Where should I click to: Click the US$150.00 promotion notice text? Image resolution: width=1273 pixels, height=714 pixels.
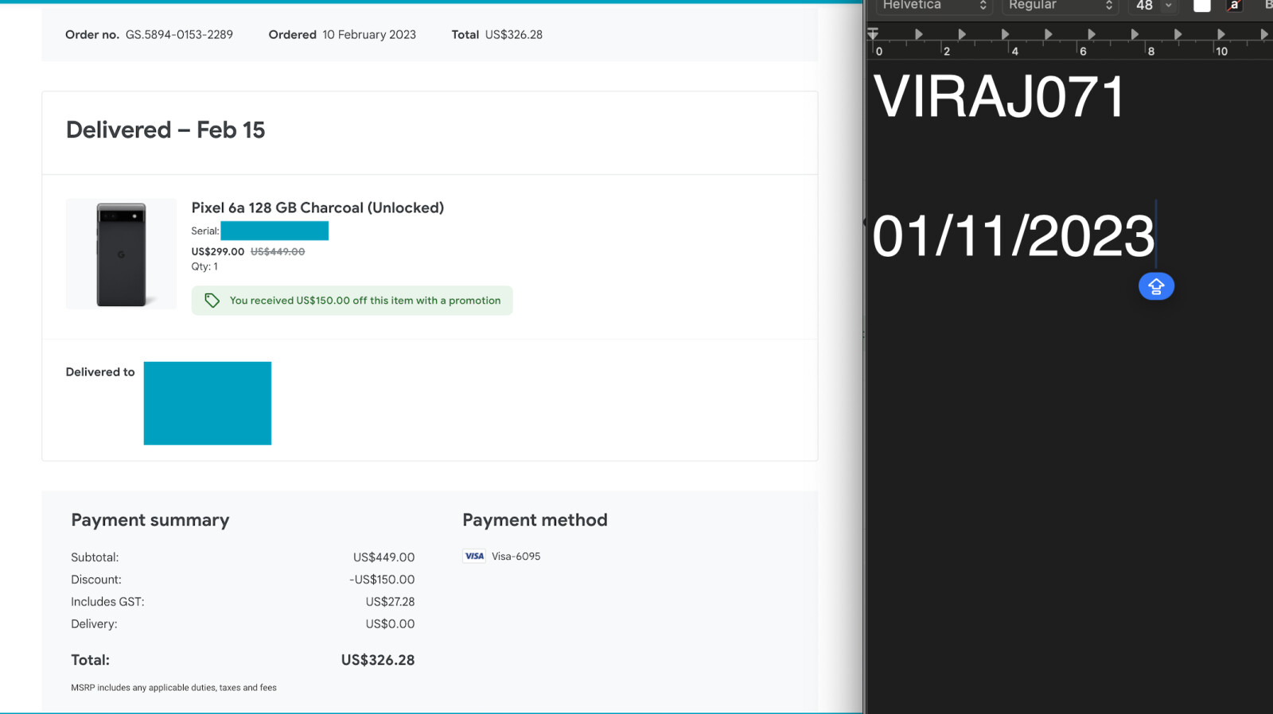pos(365,301)
